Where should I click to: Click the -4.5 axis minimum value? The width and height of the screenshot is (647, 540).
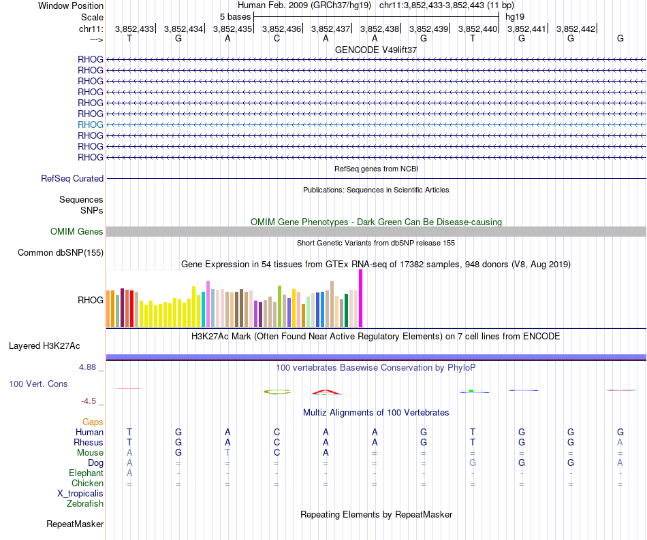point(89,401)
